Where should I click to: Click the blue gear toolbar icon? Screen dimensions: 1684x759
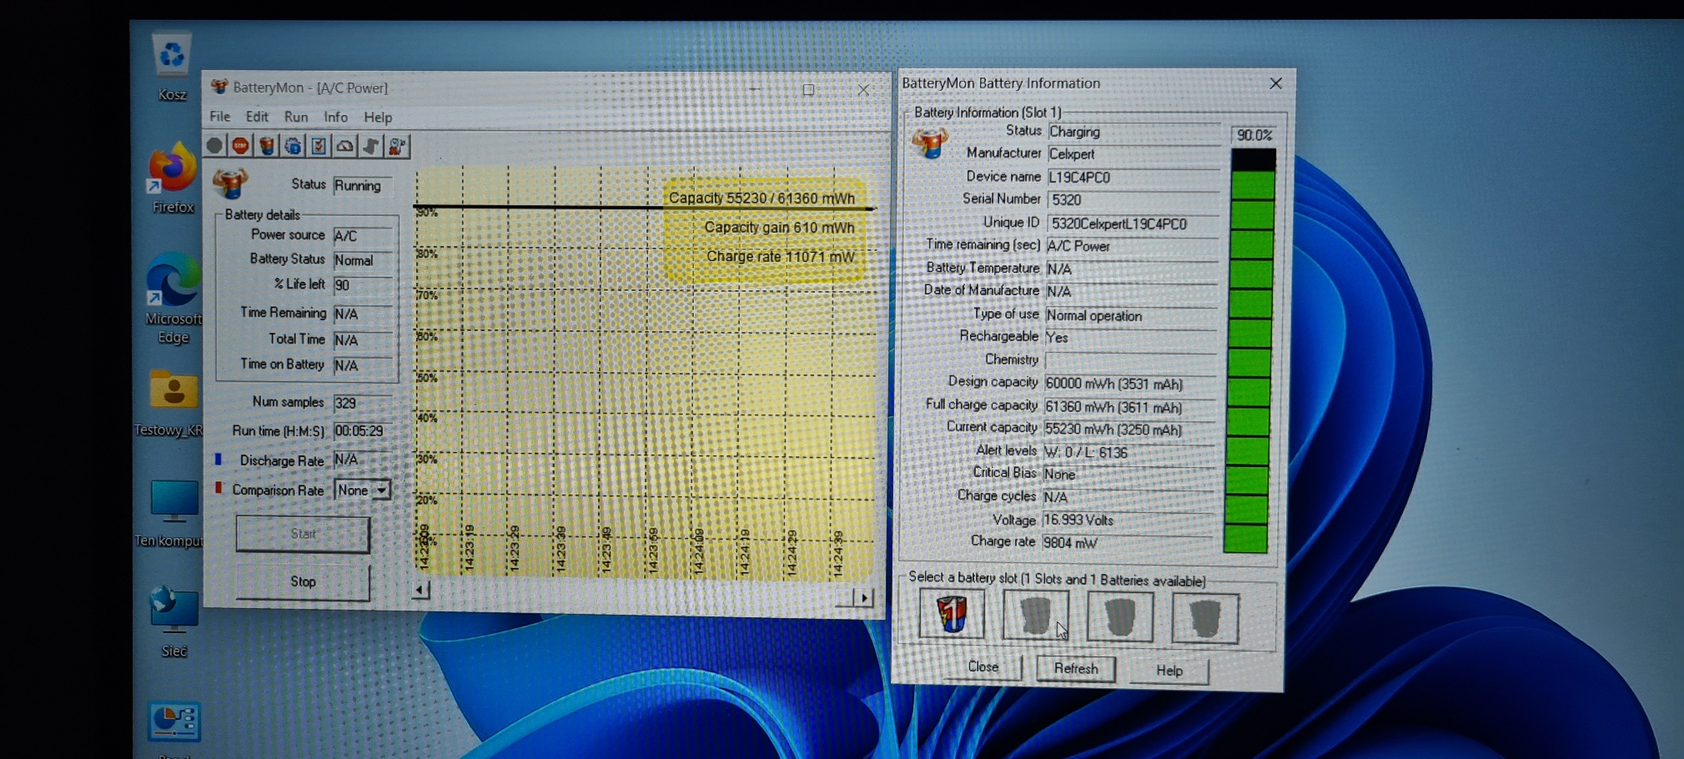tap(293, 146)
